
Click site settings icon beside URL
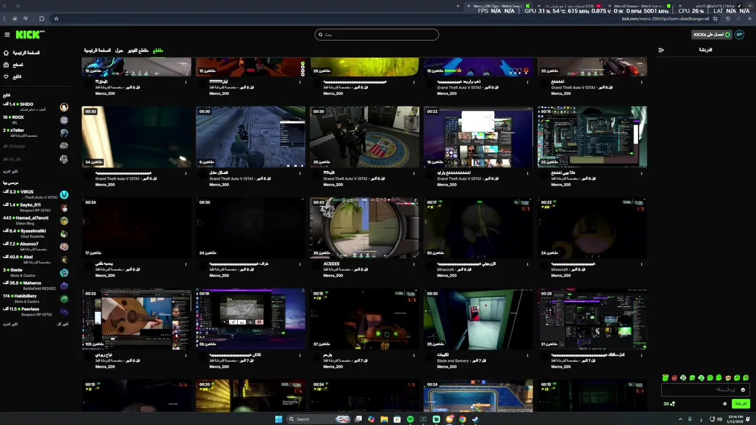[x=716, y=18]
